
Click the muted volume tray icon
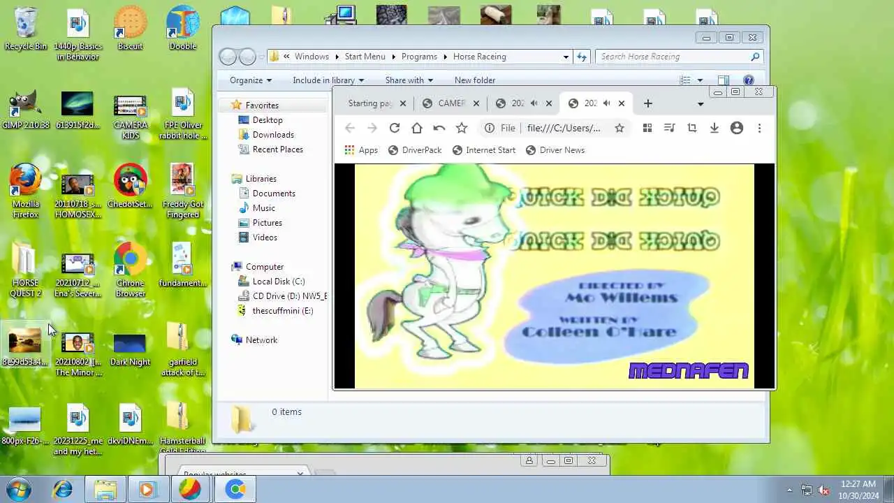click(x=823, y=490)
